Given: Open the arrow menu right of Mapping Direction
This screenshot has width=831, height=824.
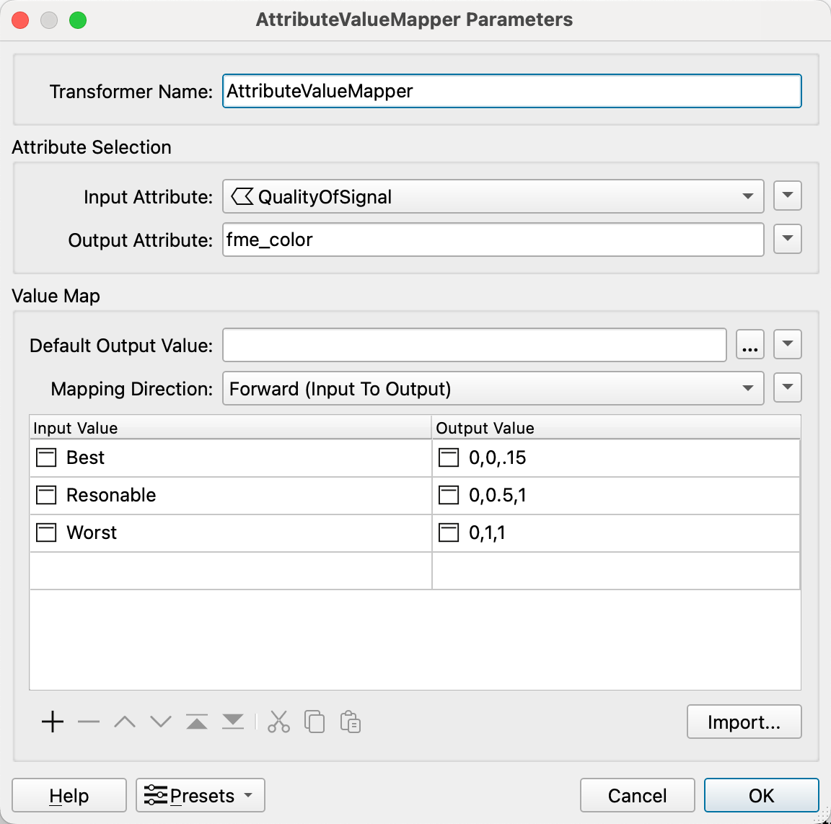Looking at the screenshot, I should (x=788, y=387).
